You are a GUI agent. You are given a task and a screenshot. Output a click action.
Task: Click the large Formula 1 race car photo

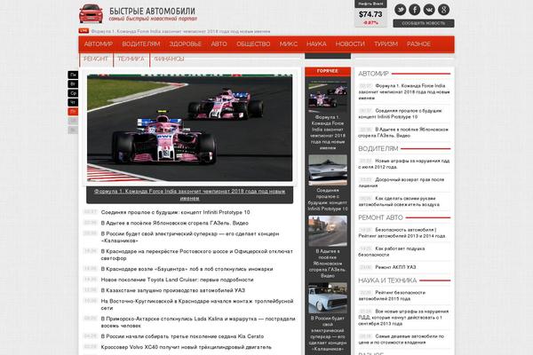[190, 128]
